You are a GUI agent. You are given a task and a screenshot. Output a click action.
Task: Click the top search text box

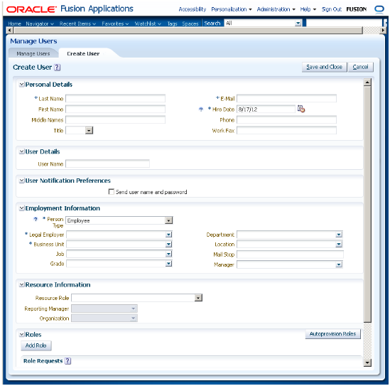[345, 23]
